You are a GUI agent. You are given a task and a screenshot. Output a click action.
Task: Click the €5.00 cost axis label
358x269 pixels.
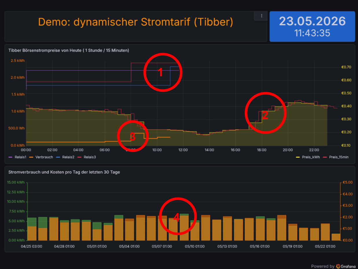tap(348, 182)
